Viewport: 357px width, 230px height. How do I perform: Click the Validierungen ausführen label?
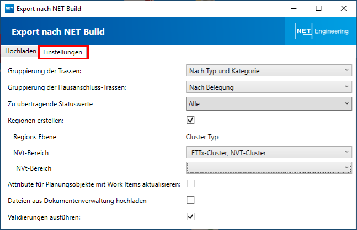44,217
